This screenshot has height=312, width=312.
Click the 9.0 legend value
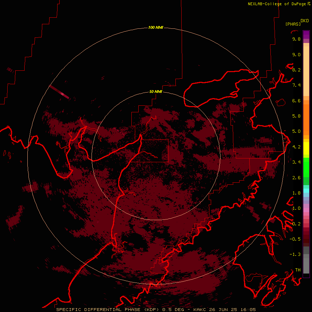(x=296, y=54)
